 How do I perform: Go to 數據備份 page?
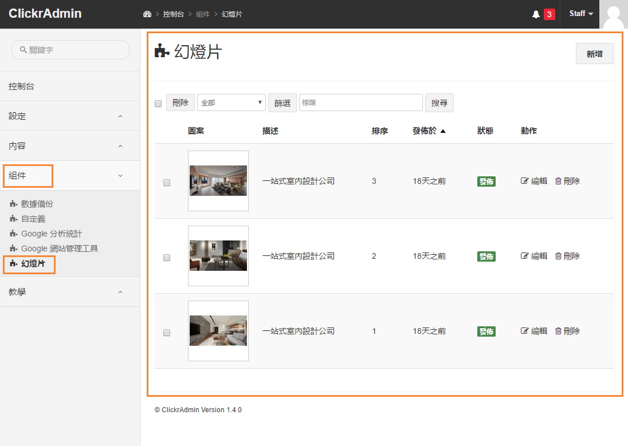pos(37,204)
